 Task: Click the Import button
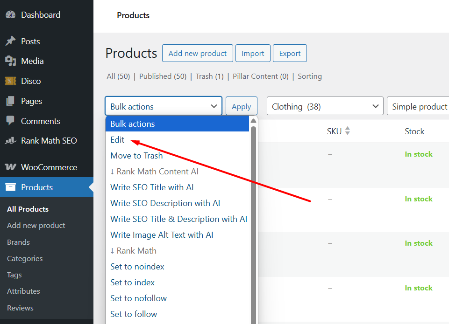[253, 53]
